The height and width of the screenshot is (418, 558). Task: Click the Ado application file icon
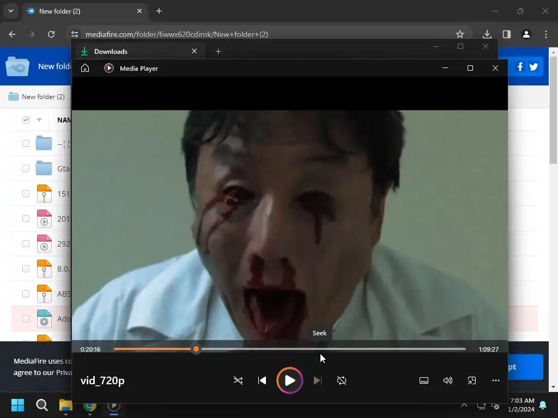[44, 319]
